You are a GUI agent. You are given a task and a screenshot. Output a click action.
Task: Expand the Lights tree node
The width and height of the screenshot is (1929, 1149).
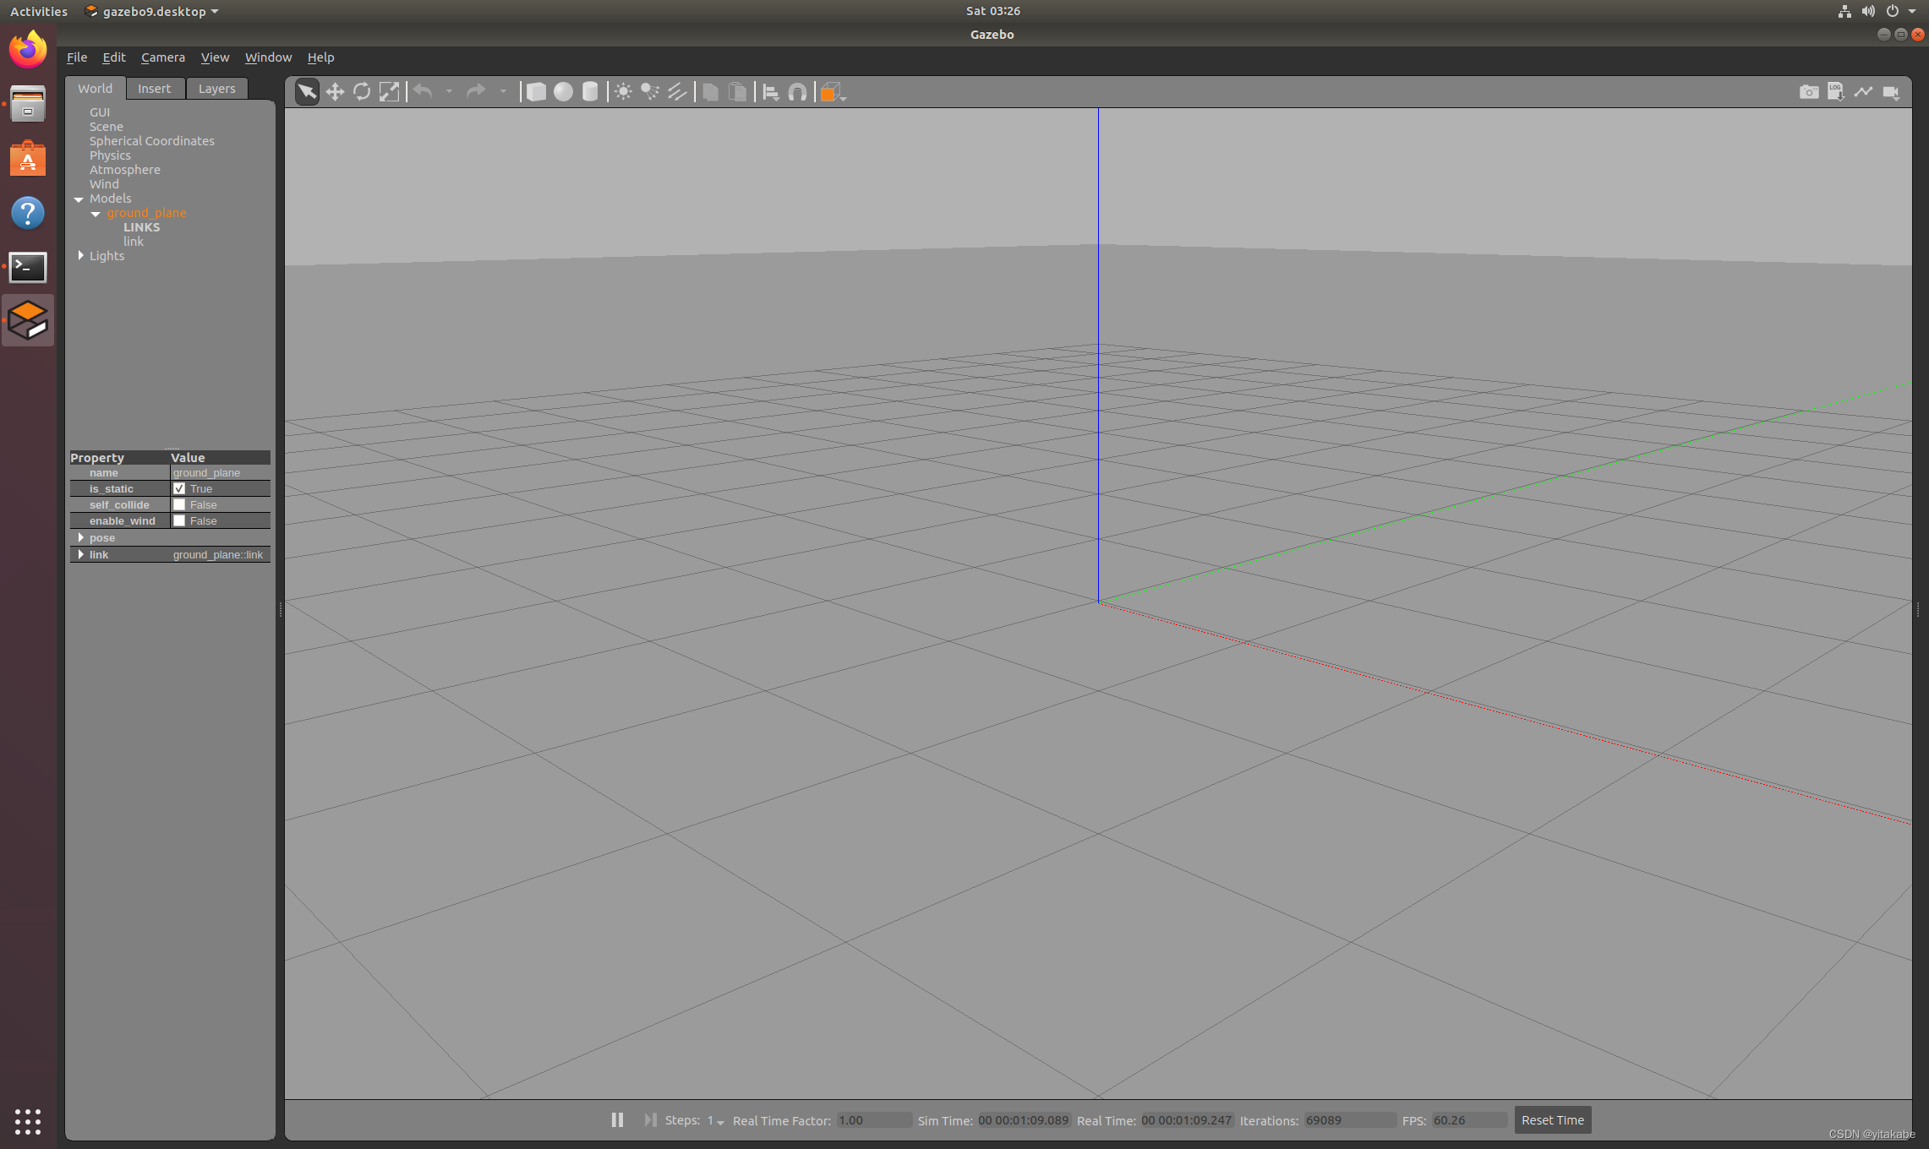(x=80, y=255)
